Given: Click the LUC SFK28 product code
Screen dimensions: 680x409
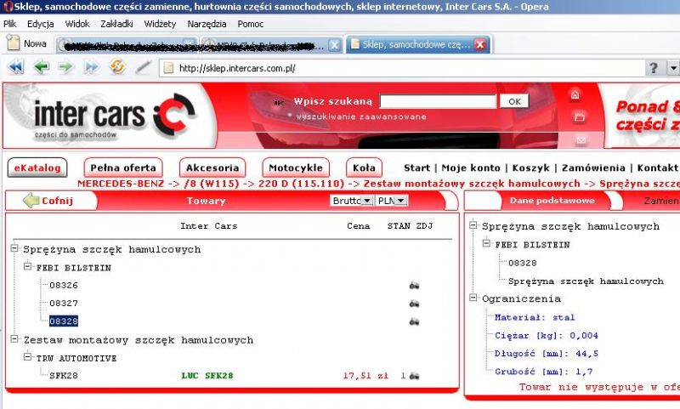Looking at the screenshot, I should (x=207, y=376).
